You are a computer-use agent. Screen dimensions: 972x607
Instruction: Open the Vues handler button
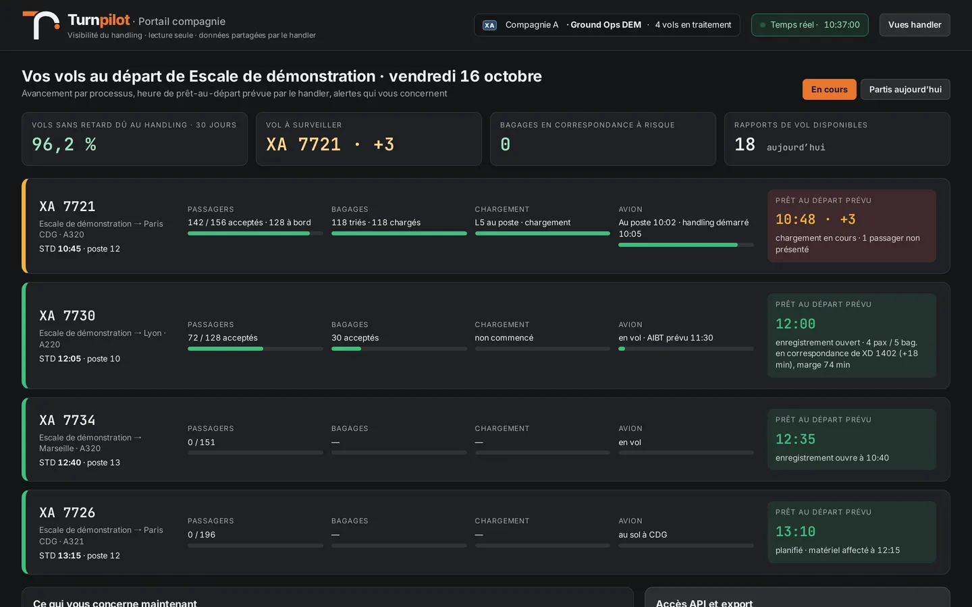pos(915,25)
